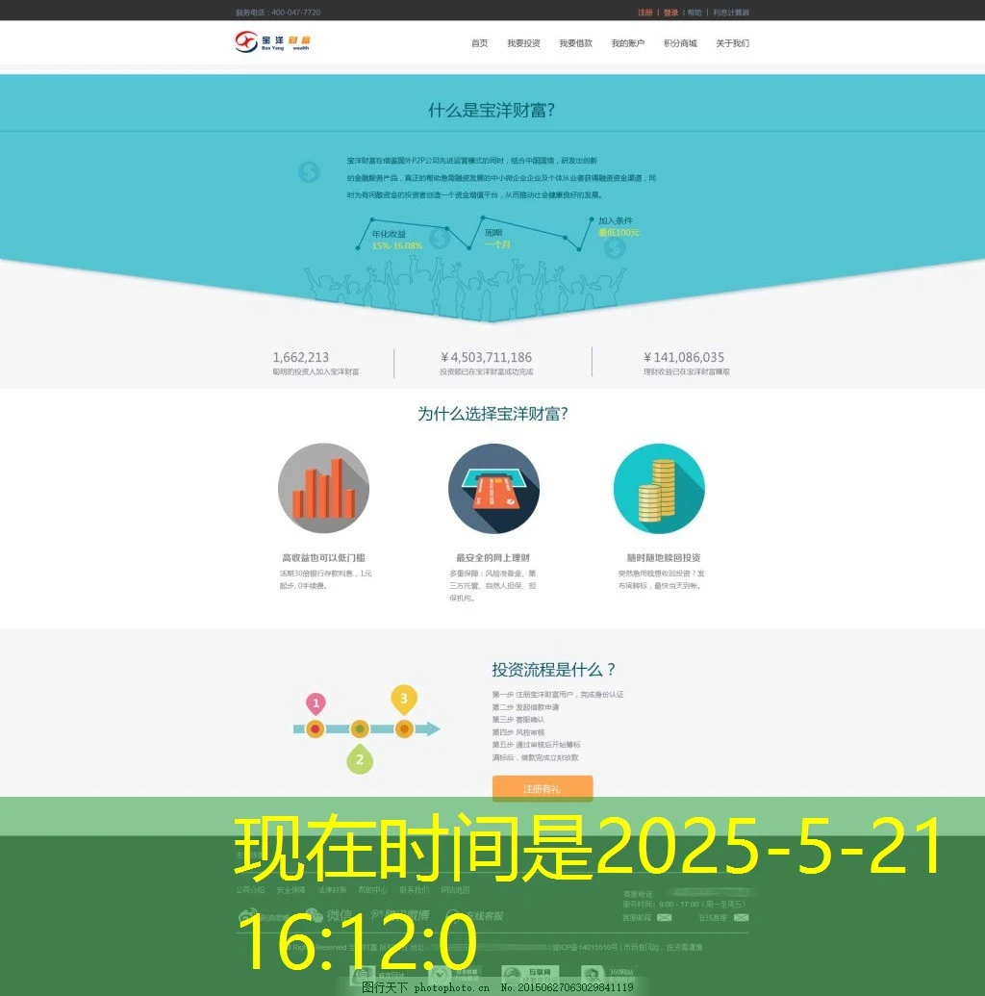The height and width of the screenshot is (996, 985).
Task: Click the ¥141,086,035 earnings figure
Action: [684, 357]
